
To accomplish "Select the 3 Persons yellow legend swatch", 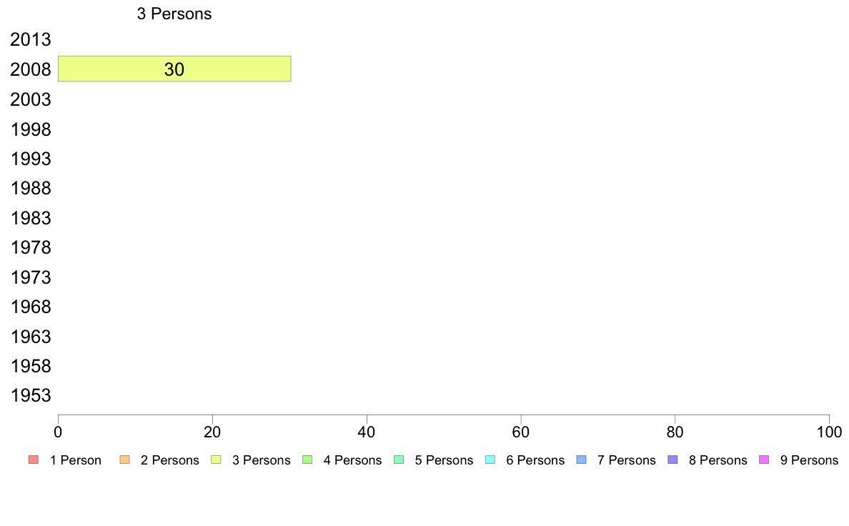I will click(x=216, y=460).
